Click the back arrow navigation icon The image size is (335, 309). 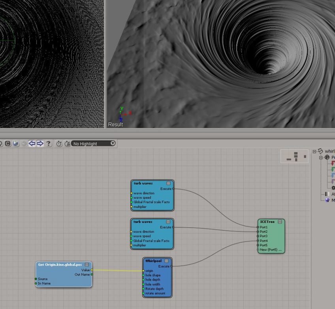(32, 143)
